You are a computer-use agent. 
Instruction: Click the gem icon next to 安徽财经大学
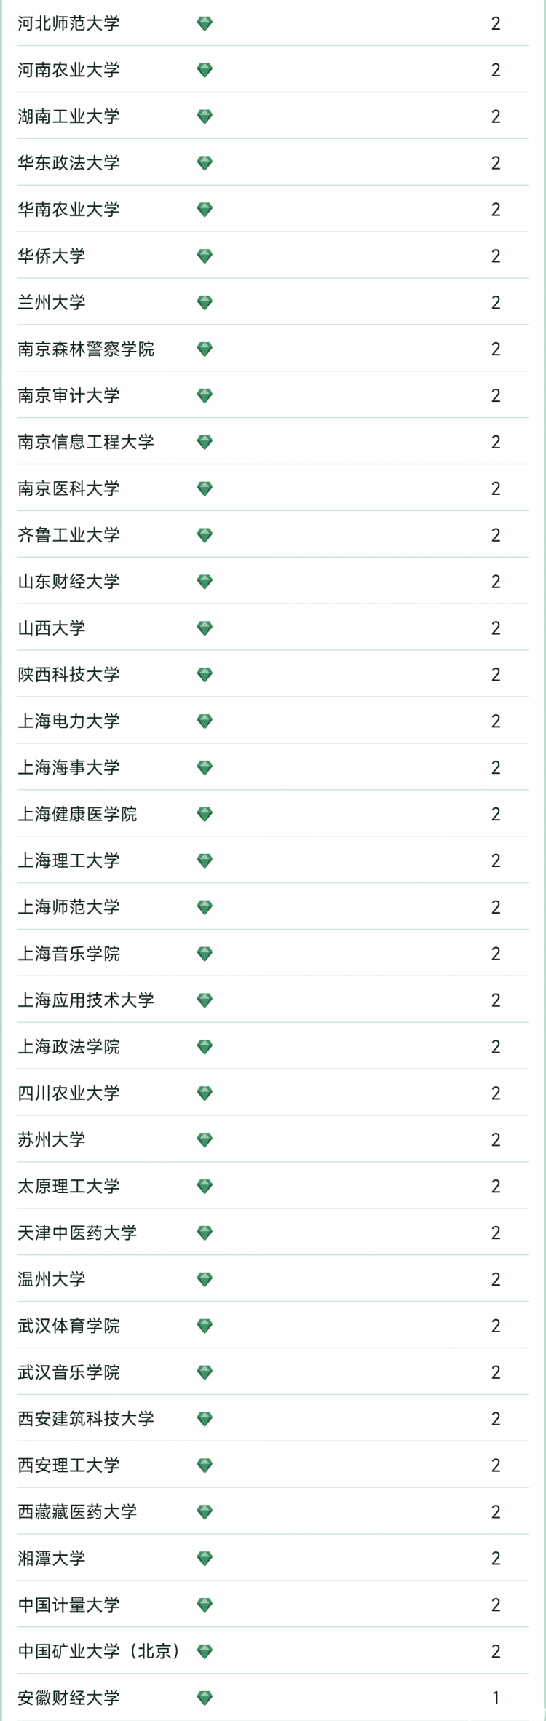pos(205,1698)
